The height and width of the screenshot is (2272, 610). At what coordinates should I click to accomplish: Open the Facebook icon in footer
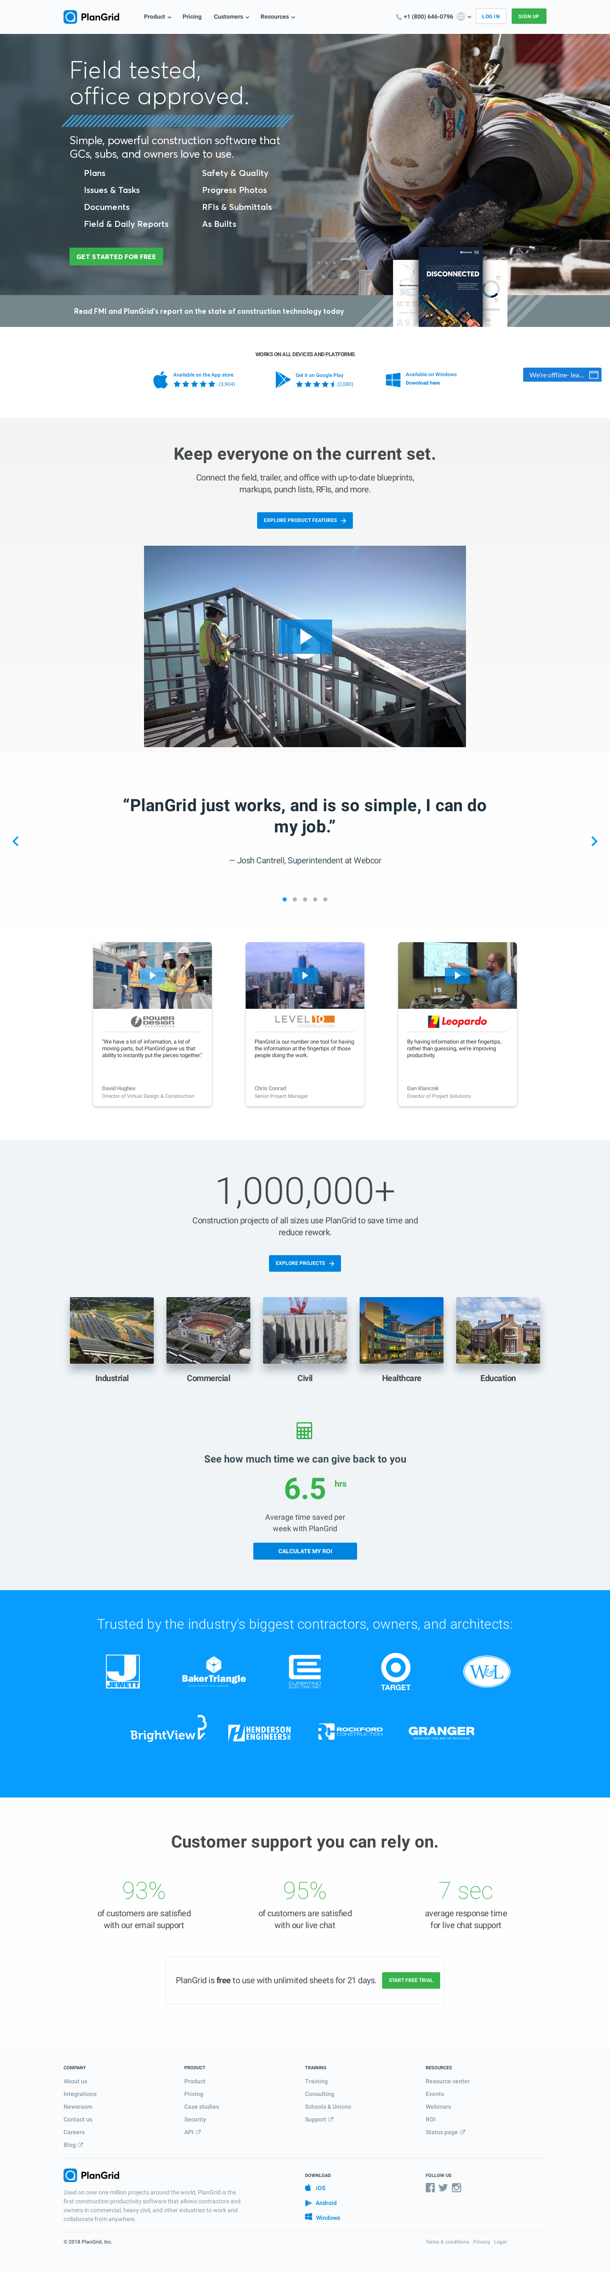(x=430, y=2187)
